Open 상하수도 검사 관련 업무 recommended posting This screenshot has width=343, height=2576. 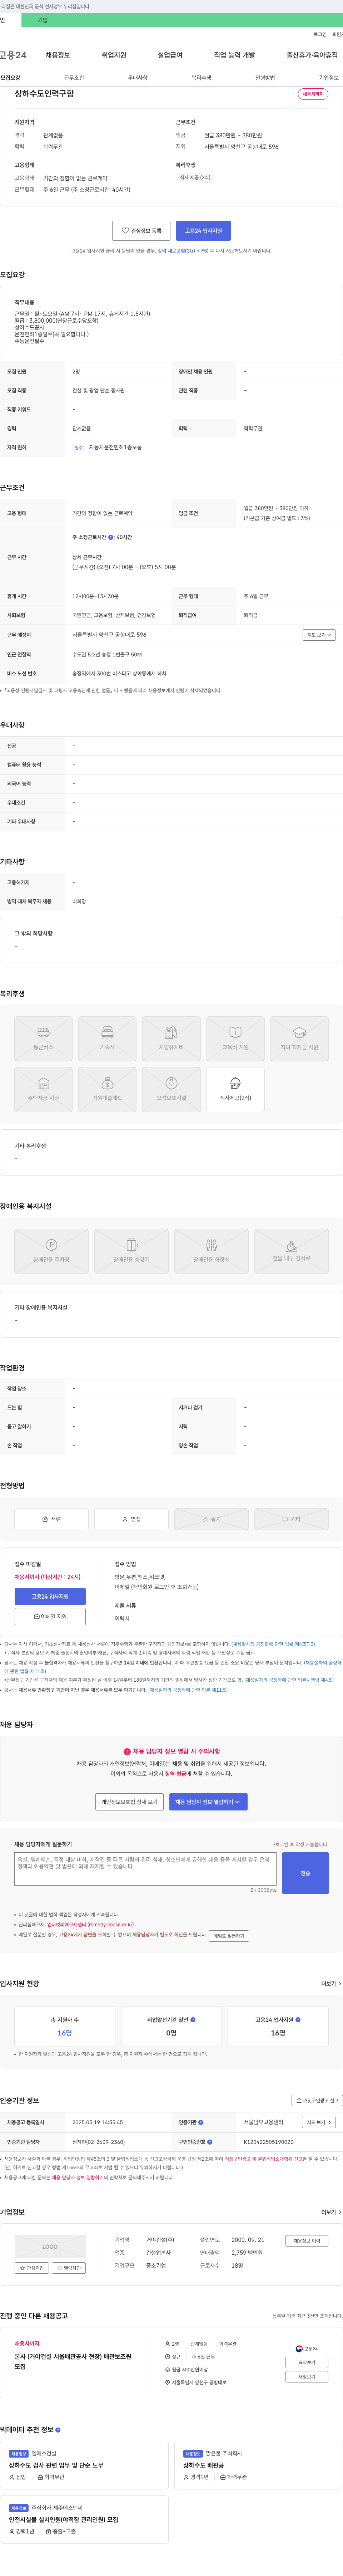[x=56, y=2465]
